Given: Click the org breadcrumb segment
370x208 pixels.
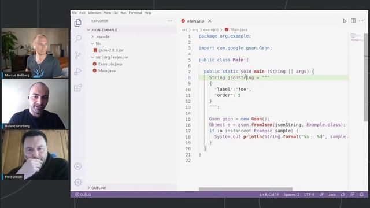Looking at the screenshot, I should [x=195, y=29].
